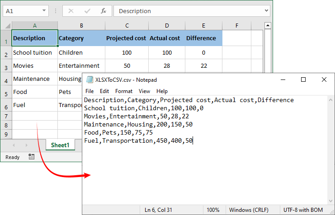Screen dimensions: 335x215
Task: Open the File menu in Notepad
Action: 90,91
